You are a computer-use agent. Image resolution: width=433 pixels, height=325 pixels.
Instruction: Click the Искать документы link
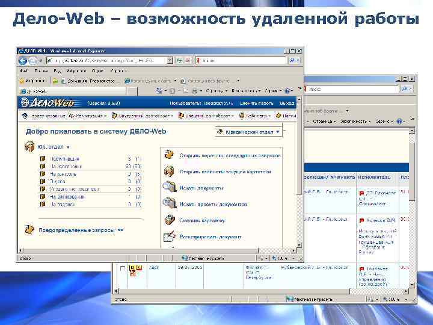coord(201,188)
